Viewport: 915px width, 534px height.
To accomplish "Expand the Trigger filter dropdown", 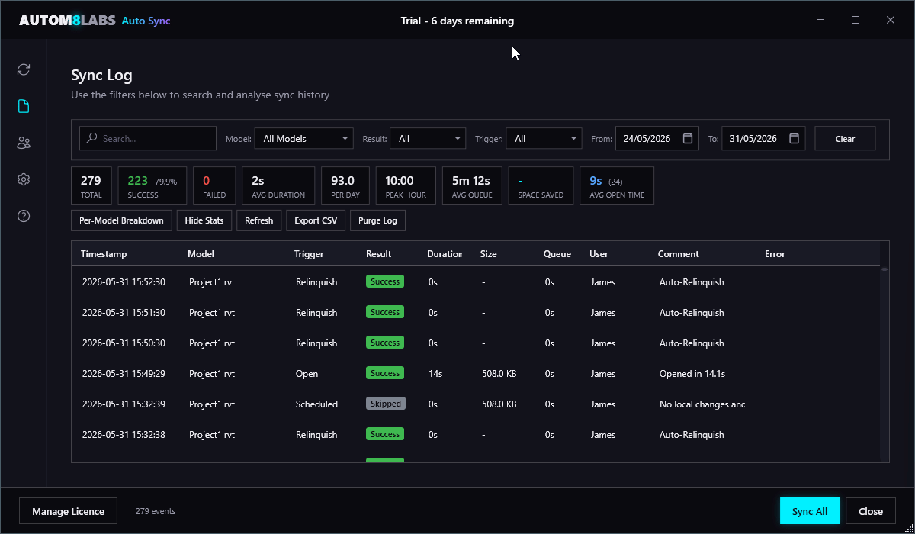I will (x=544, y=138).
